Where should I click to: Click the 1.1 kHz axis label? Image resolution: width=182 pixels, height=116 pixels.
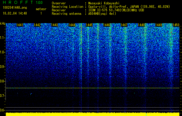3,38
